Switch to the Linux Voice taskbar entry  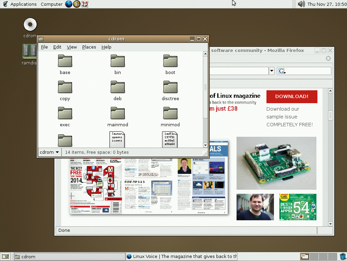click(x=181, y=257)
